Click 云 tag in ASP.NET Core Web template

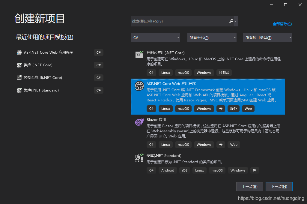point(221,109)
